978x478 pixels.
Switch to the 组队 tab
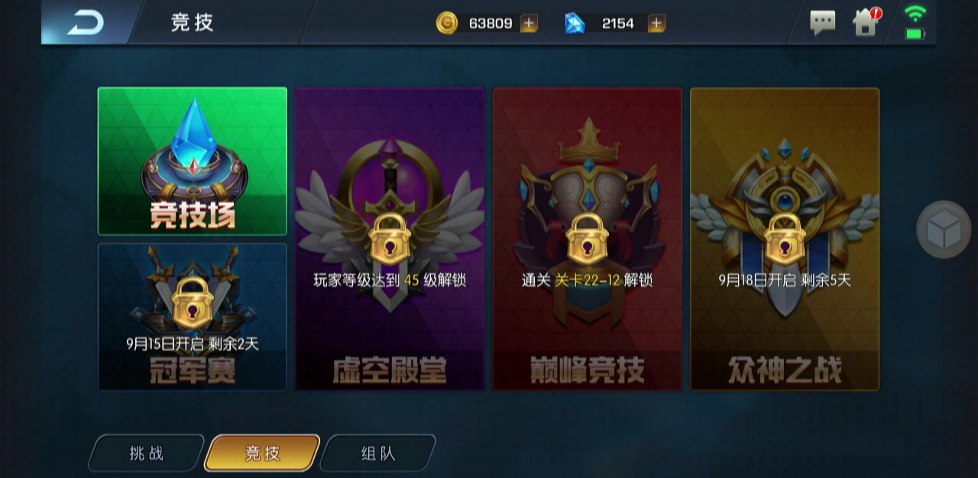377,453
